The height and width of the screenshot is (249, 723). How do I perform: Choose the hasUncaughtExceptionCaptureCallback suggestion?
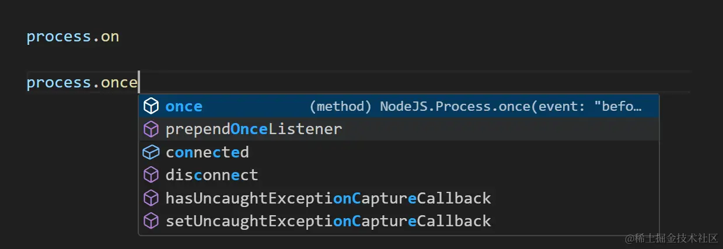328,198
